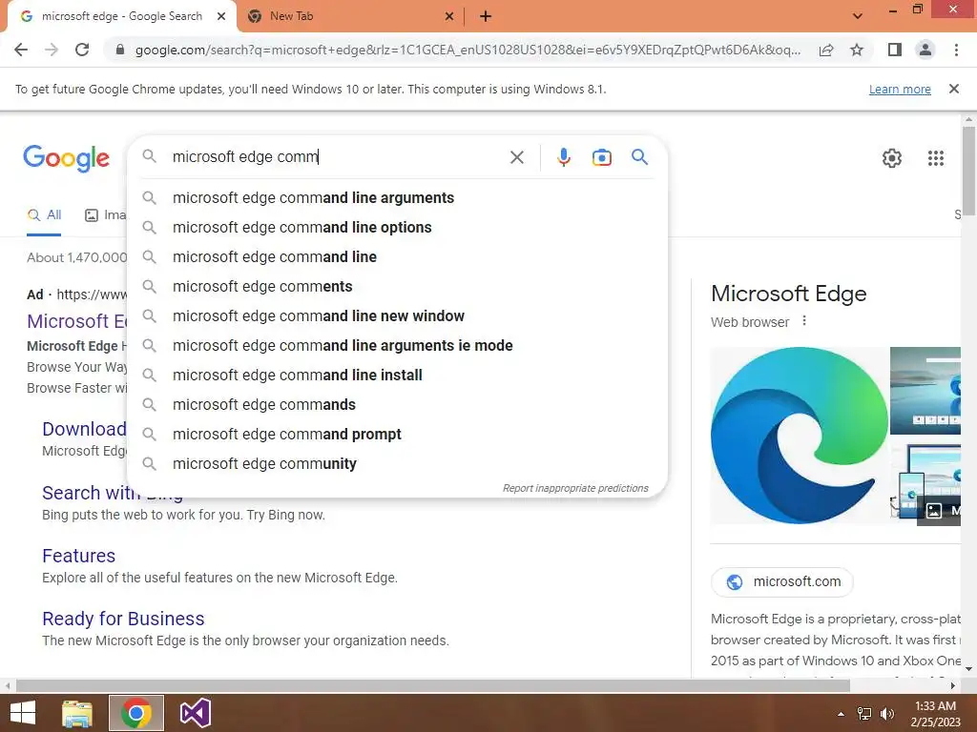The height and width of the screenshot is (732, 977).
Task: Open the Chrome profile avatar
Action: coord(925,50)
